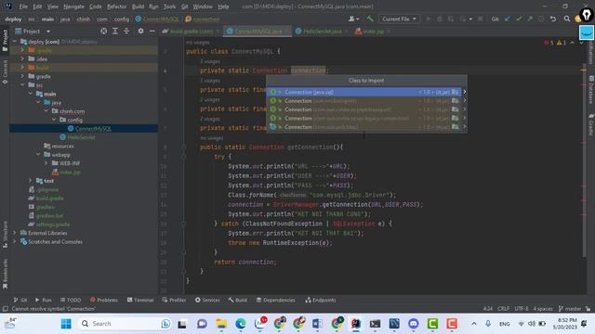Screen dimensions: 595x334
Task: Open the Endpoints tool window
Action: [x=321, y=300]
